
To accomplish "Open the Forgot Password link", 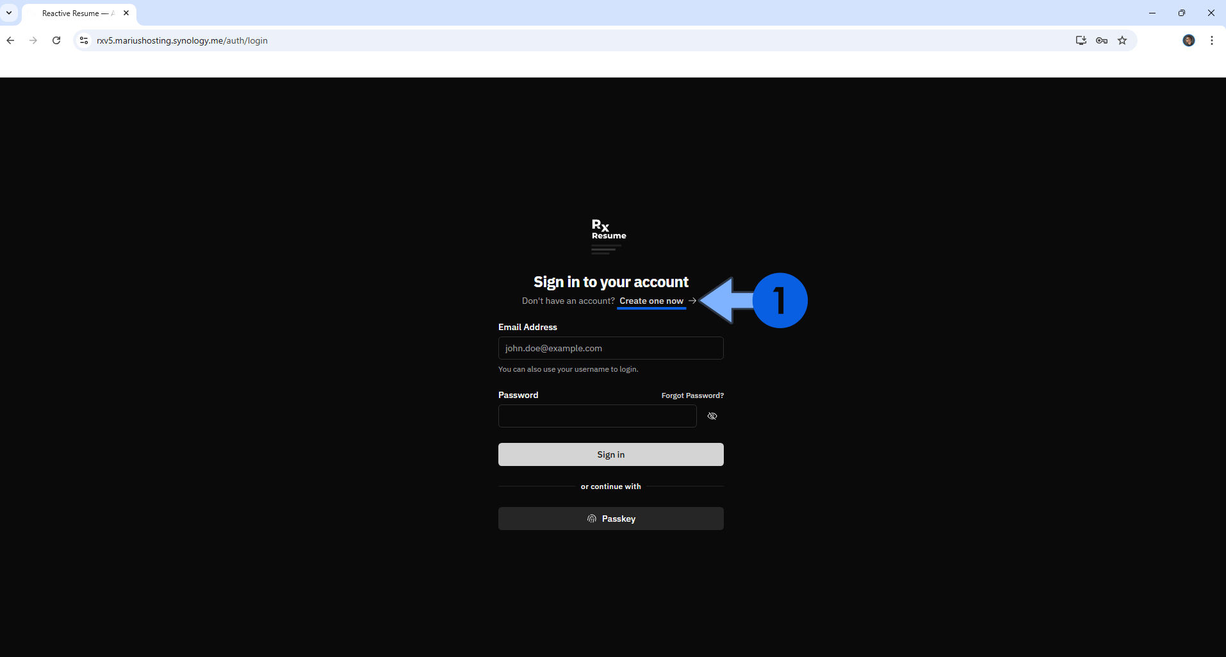I will [x=692, y=395].
